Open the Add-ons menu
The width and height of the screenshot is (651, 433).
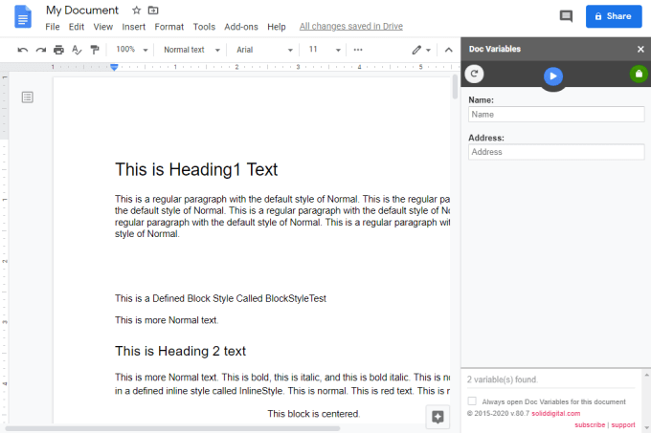241,27
